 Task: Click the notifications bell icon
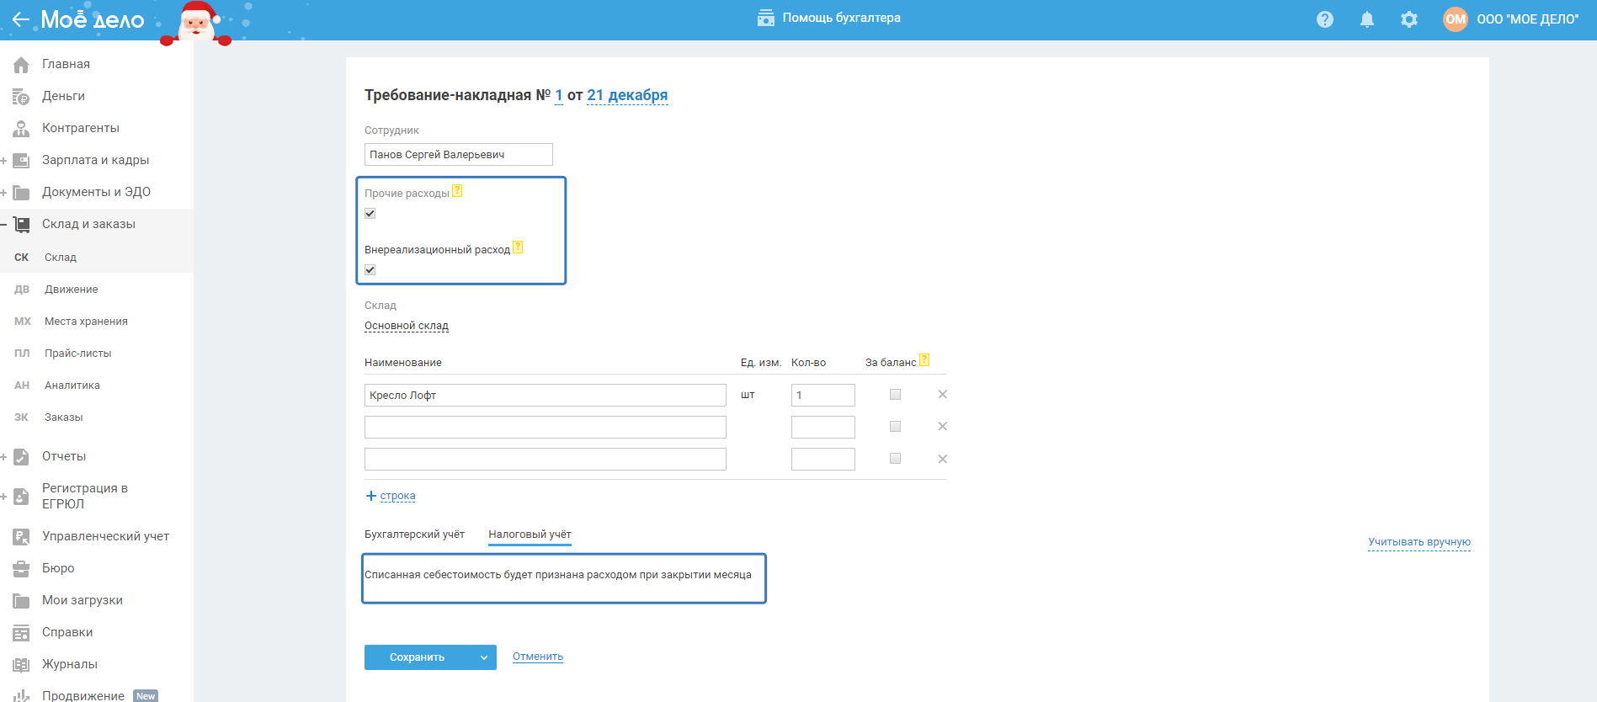point(1366,19)
